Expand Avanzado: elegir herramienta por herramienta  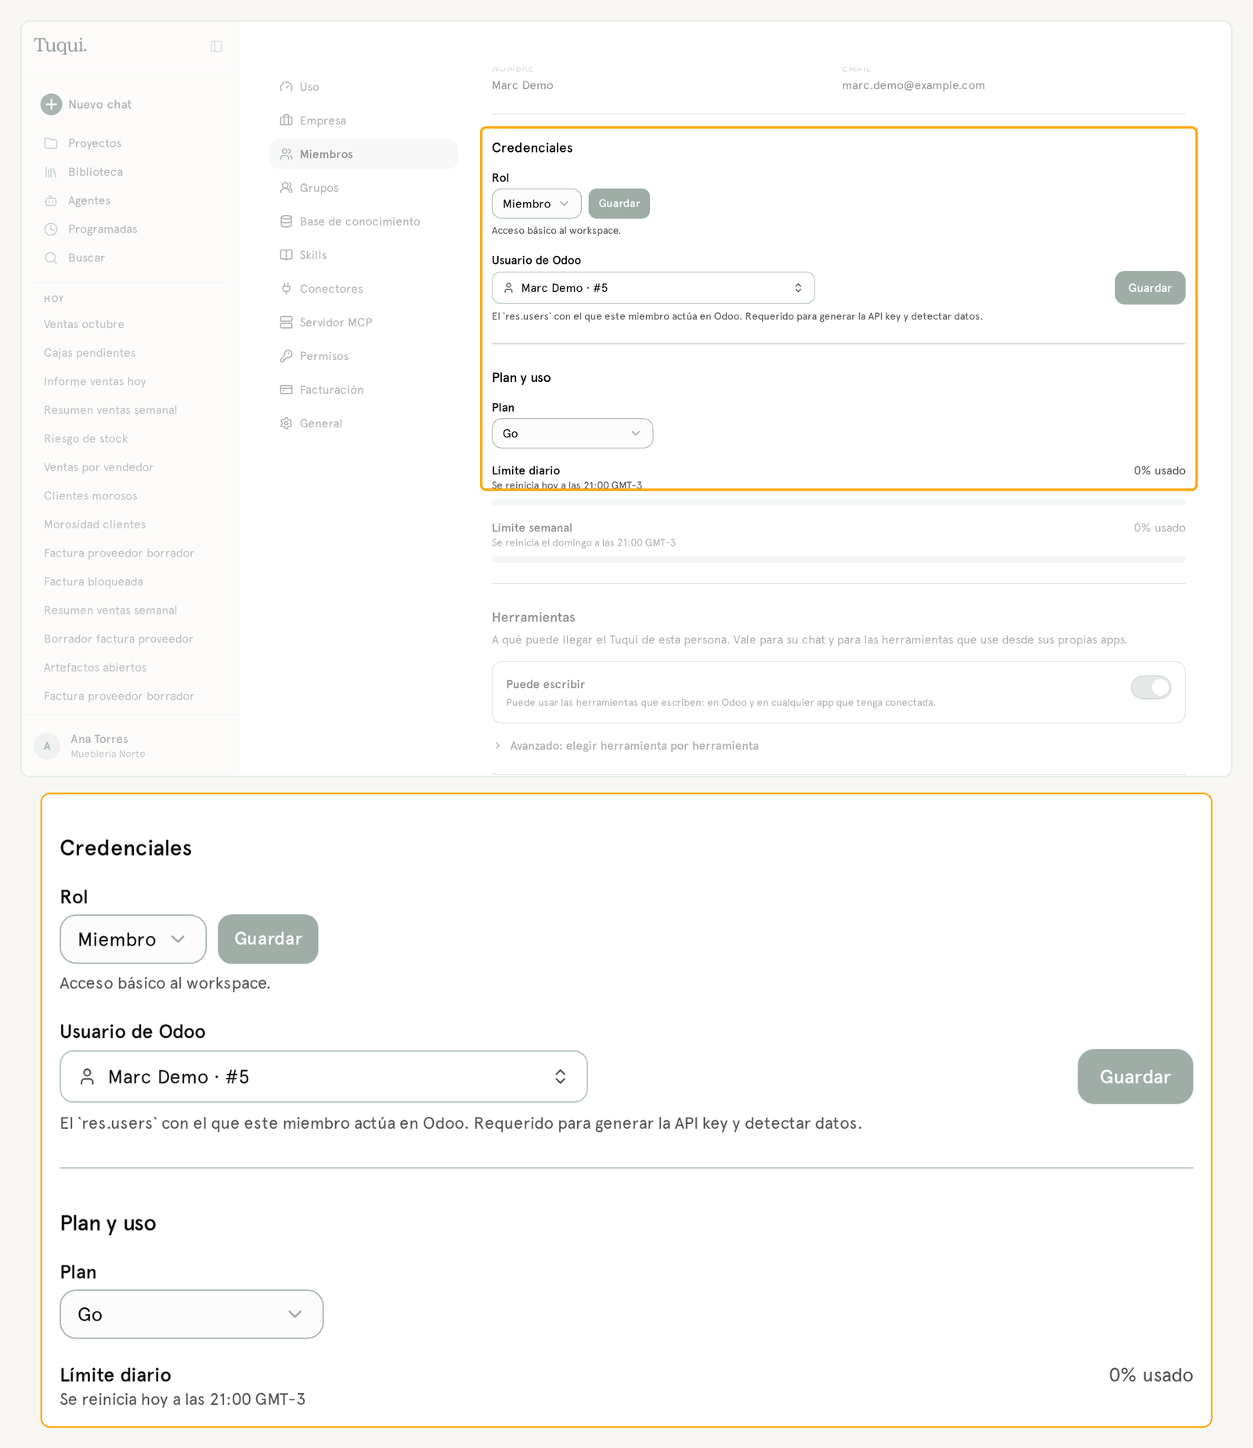(x=626, y=746)
